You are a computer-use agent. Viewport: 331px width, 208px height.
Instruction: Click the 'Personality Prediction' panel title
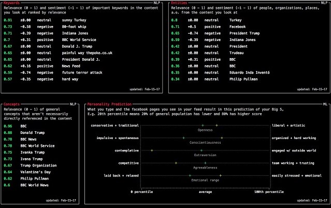(109, 104)
